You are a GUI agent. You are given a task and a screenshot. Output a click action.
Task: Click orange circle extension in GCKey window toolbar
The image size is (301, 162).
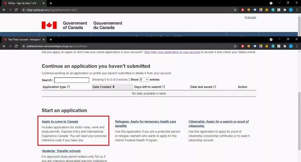249,10
